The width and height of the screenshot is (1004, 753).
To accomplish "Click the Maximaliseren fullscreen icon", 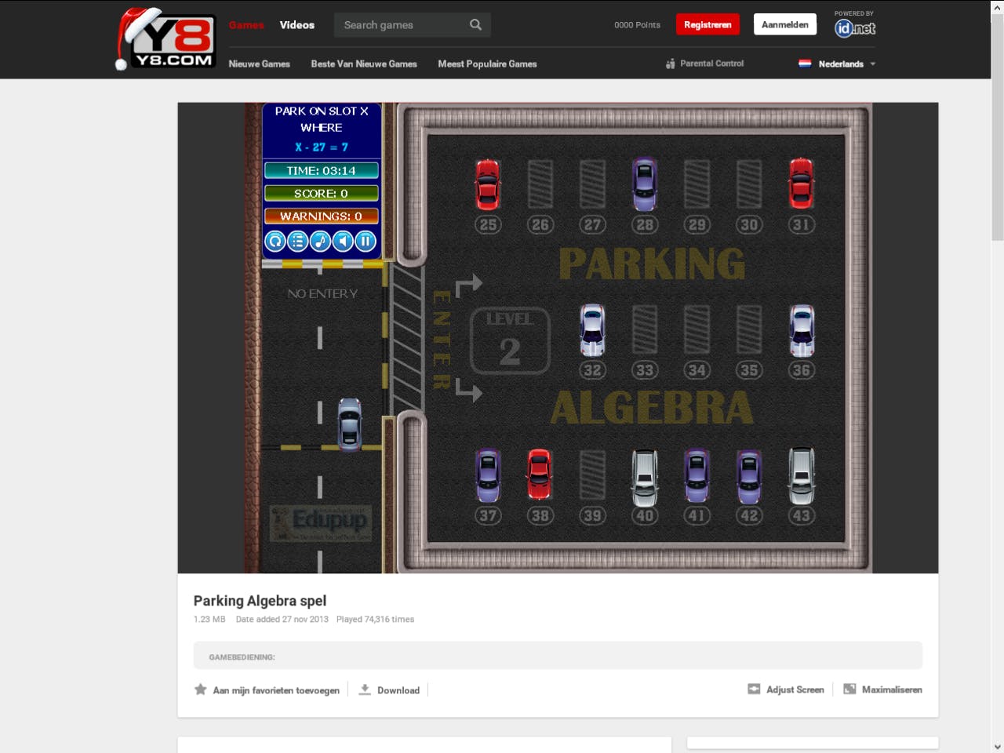I will (x=849, y=689).
